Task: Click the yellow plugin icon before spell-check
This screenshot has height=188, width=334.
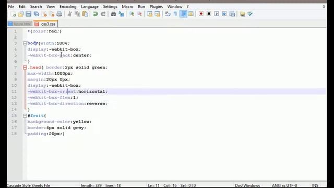Action: point(242,14)
